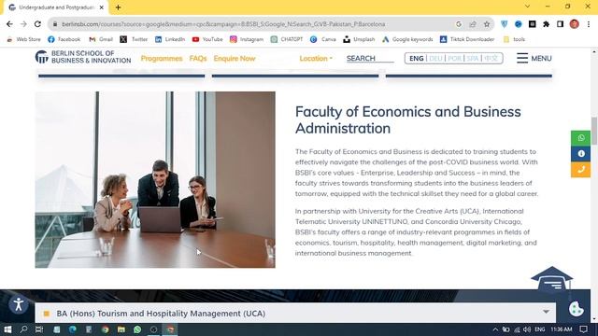Show hidden system tray icons
The height and width of the screenshot is (336, 598).
point(495,329)
